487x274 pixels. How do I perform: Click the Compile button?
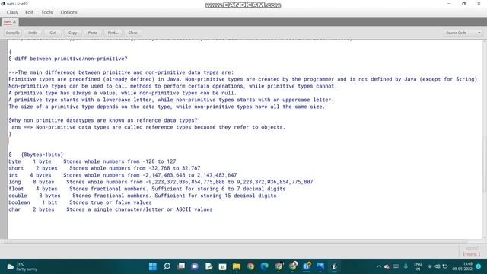pos(13,33)
